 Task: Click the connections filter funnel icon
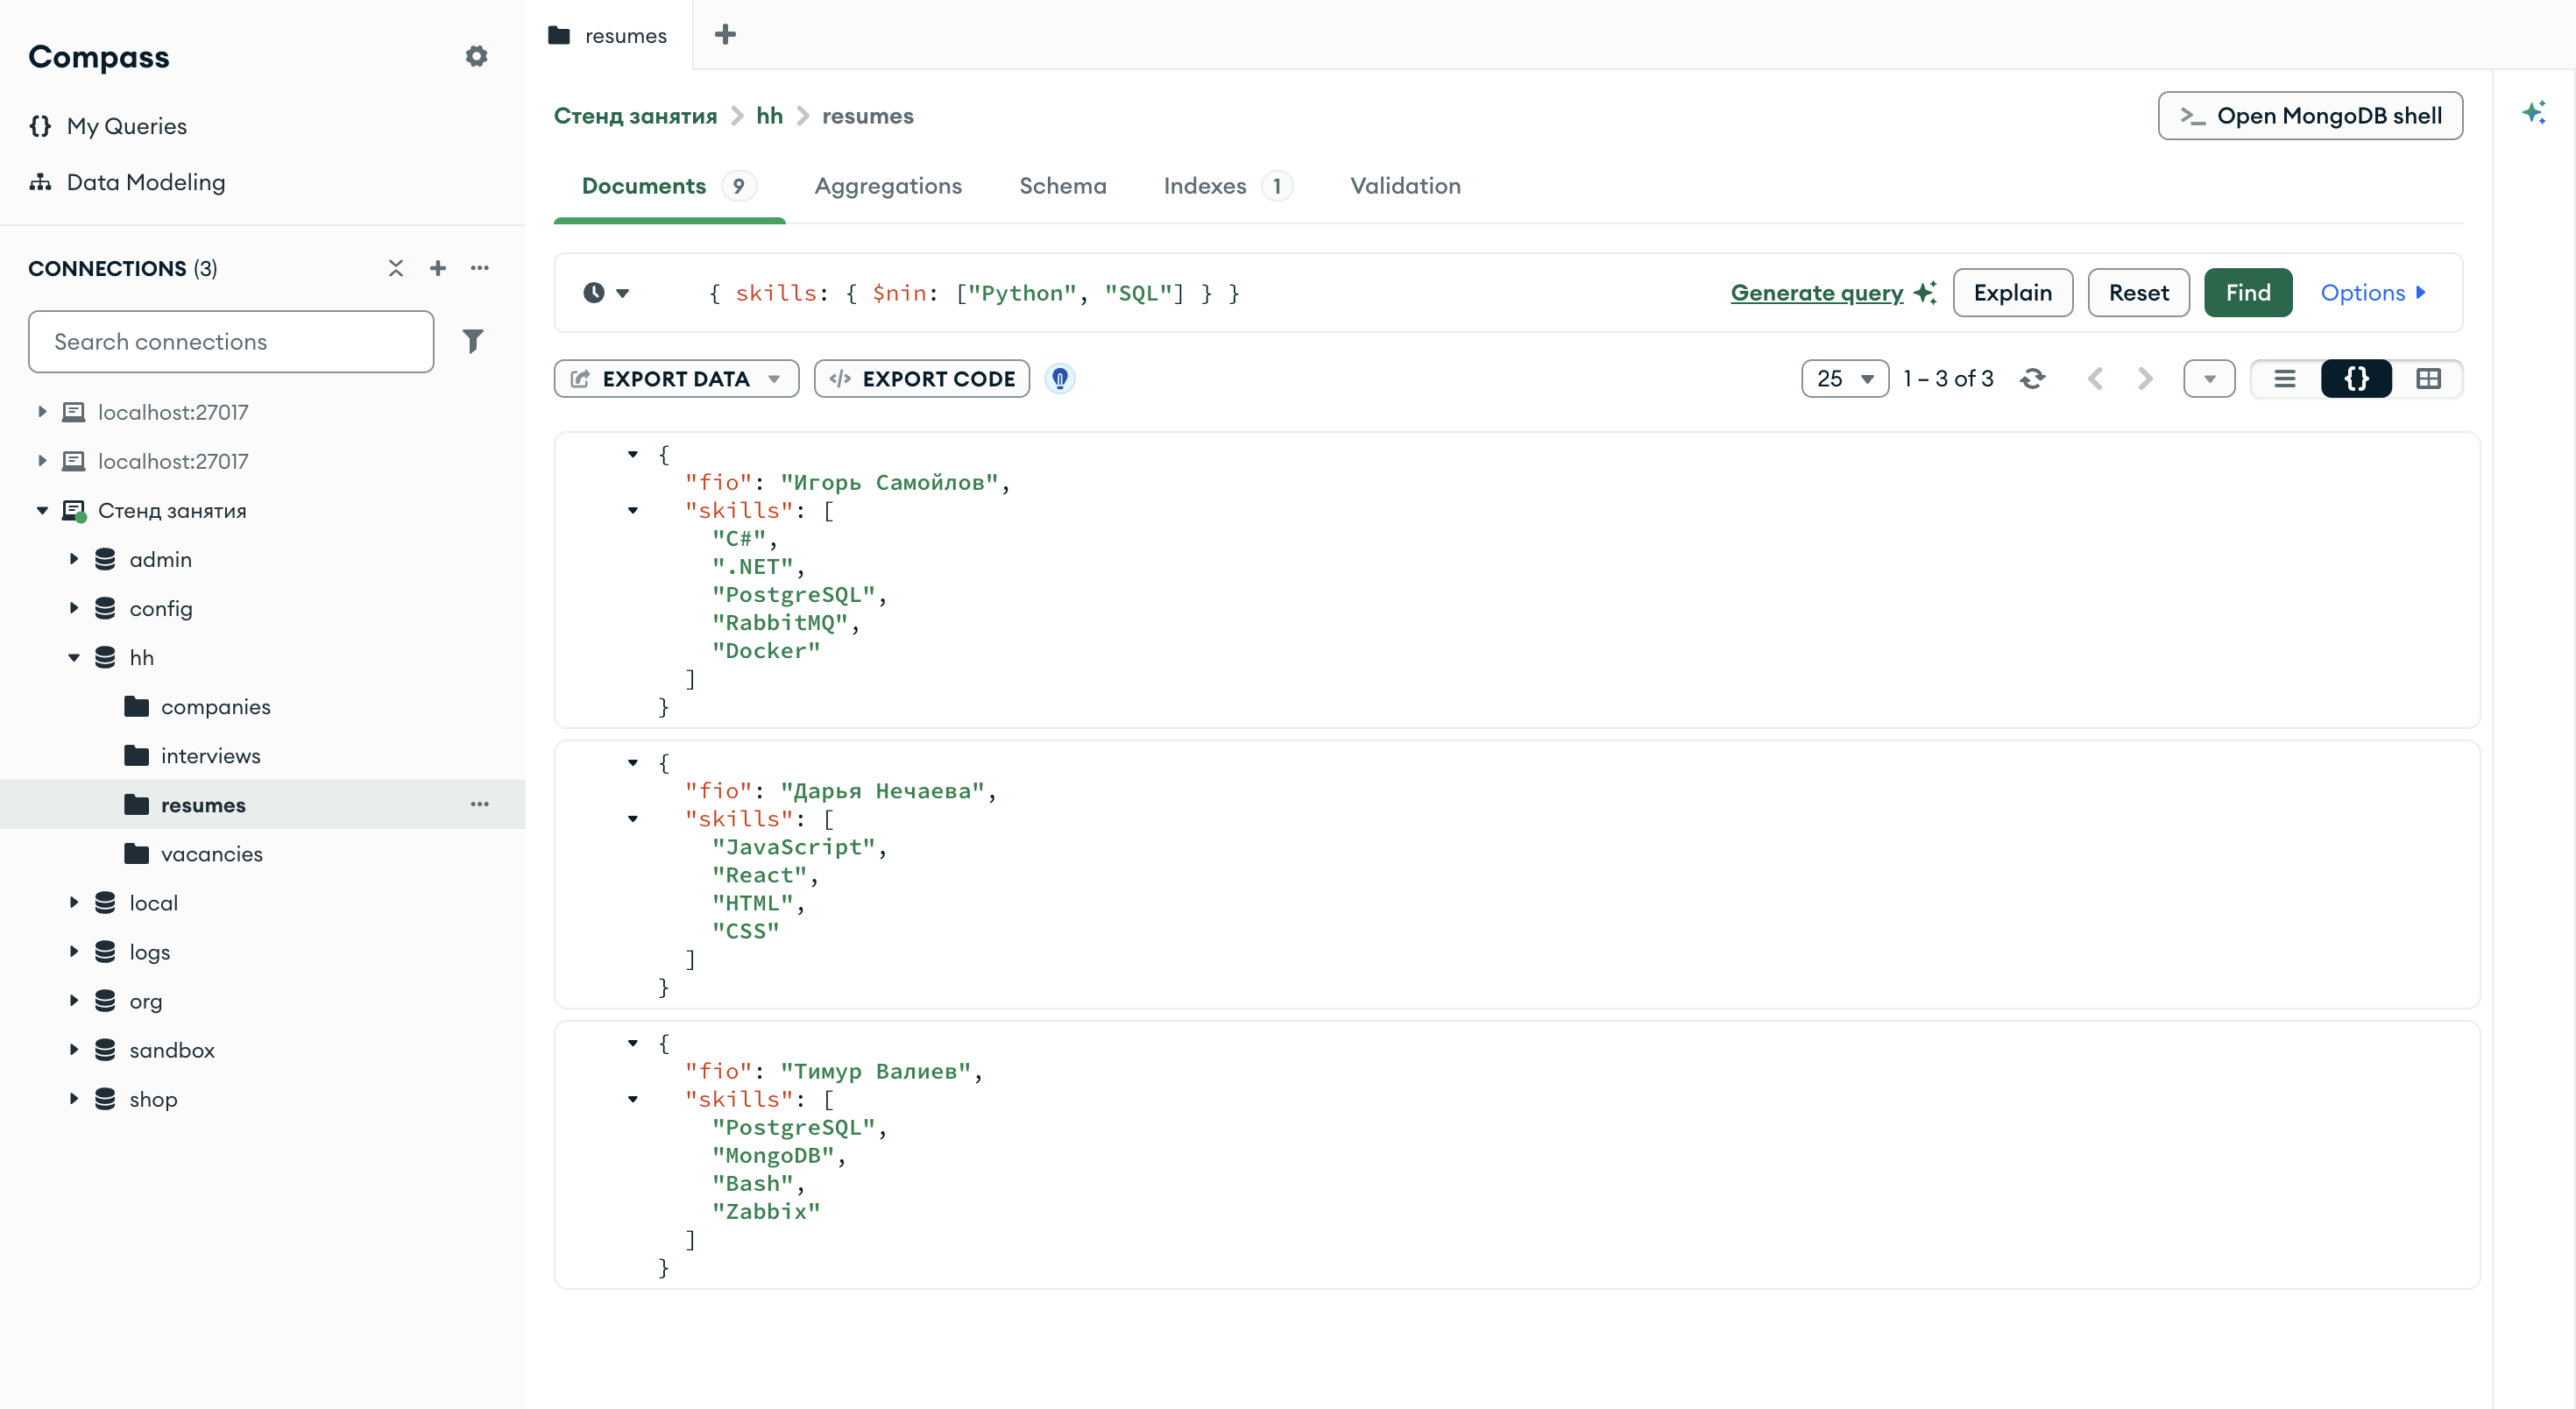(x=473, y=341)
